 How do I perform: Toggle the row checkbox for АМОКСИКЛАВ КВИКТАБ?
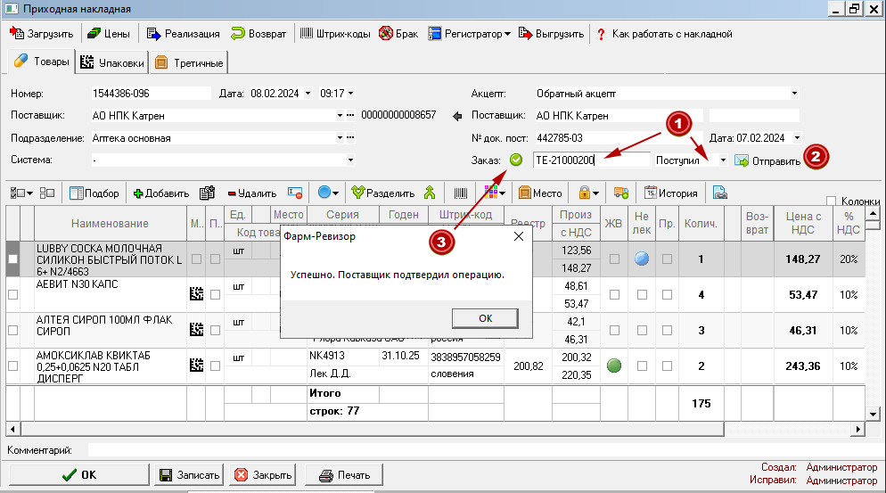click(x=13, y=366)
